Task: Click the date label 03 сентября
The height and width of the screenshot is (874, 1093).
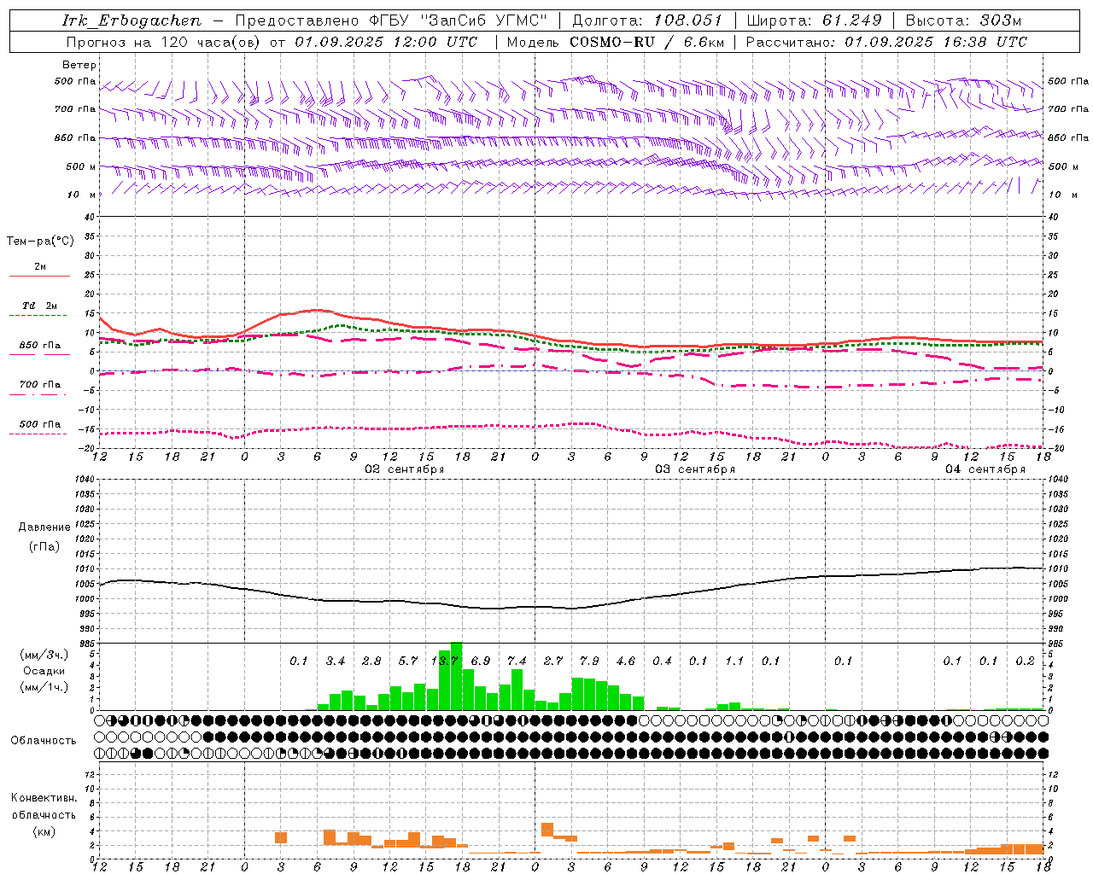Action: (x=695, y=469)
